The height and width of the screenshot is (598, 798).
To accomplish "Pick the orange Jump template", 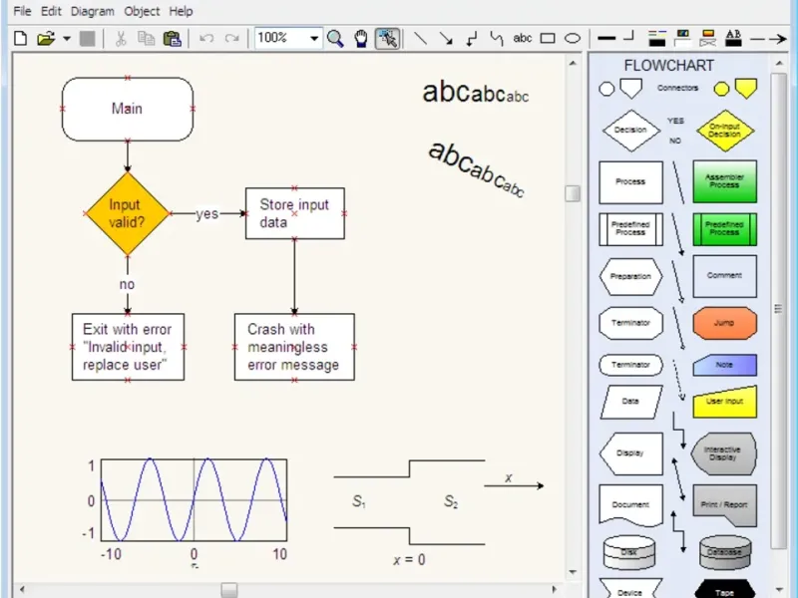I will (x=725, y=323).
